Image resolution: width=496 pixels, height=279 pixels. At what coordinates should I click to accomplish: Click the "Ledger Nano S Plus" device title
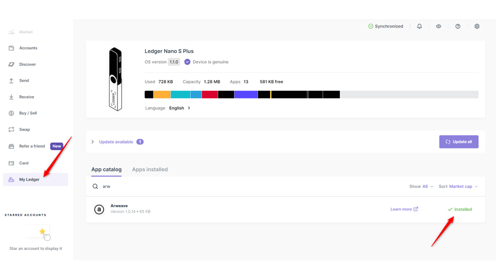coord(169,51)
